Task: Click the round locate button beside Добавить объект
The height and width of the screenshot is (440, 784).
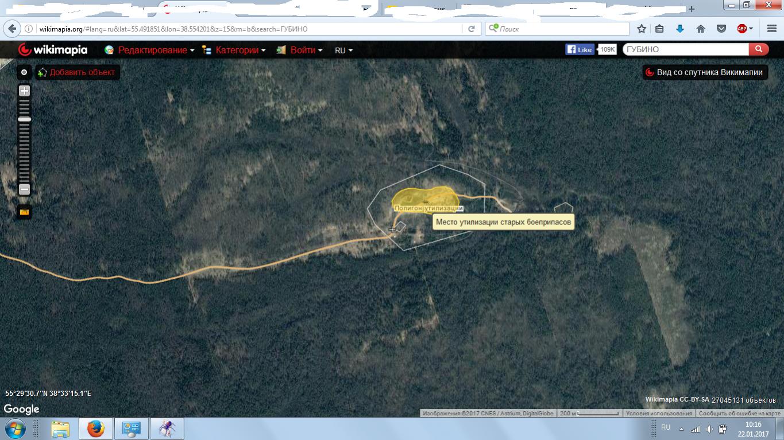Action: pyautogui.click(x=24, y=72)
